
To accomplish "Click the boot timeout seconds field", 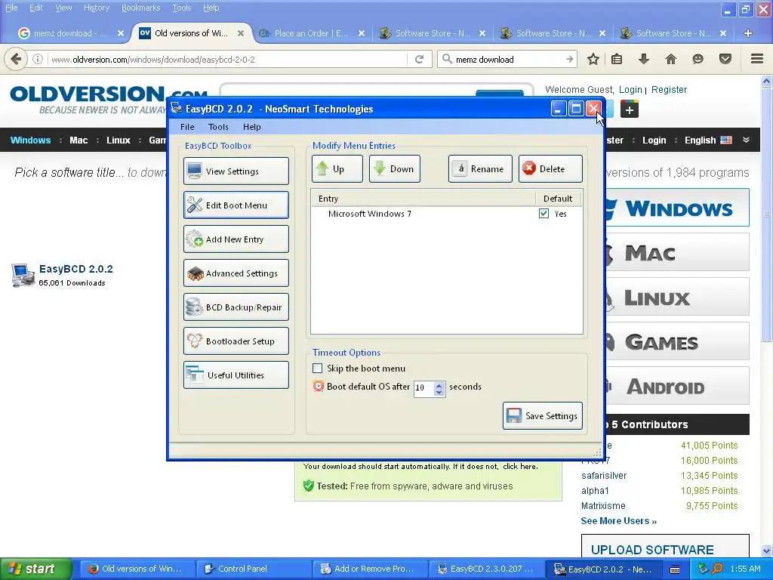I will [424, 387].
